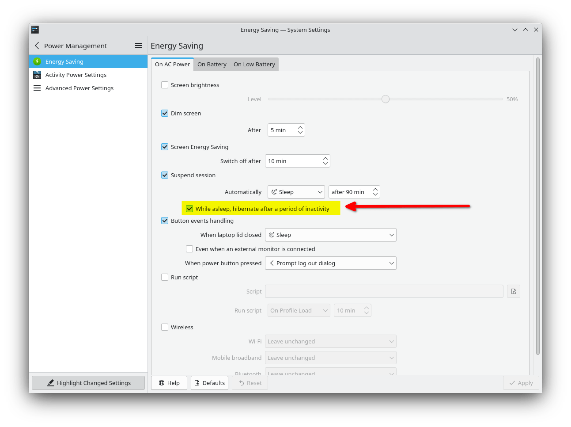
Task: Enable the Screen brightness checkbox
Action: [x=165, y=85]
